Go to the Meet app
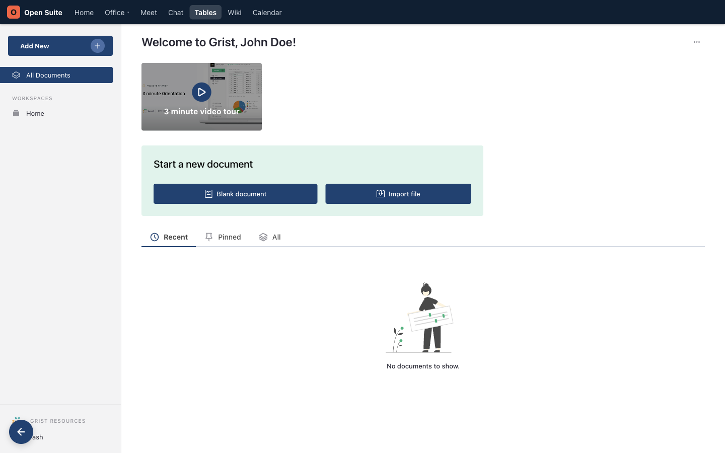The height and width of the screenshot is (453, 725). tap(149, 12)
